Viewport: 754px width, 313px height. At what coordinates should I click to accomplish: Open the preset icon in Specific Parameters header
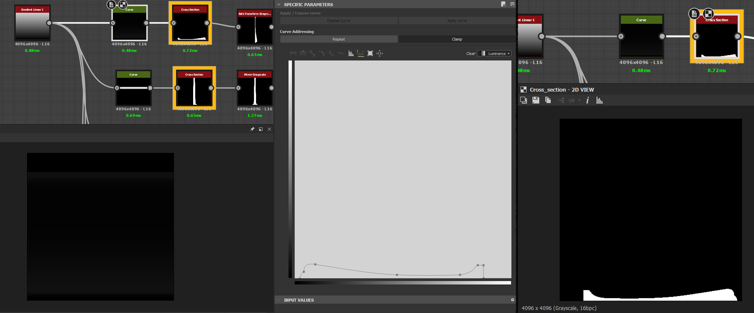[503, 4]
